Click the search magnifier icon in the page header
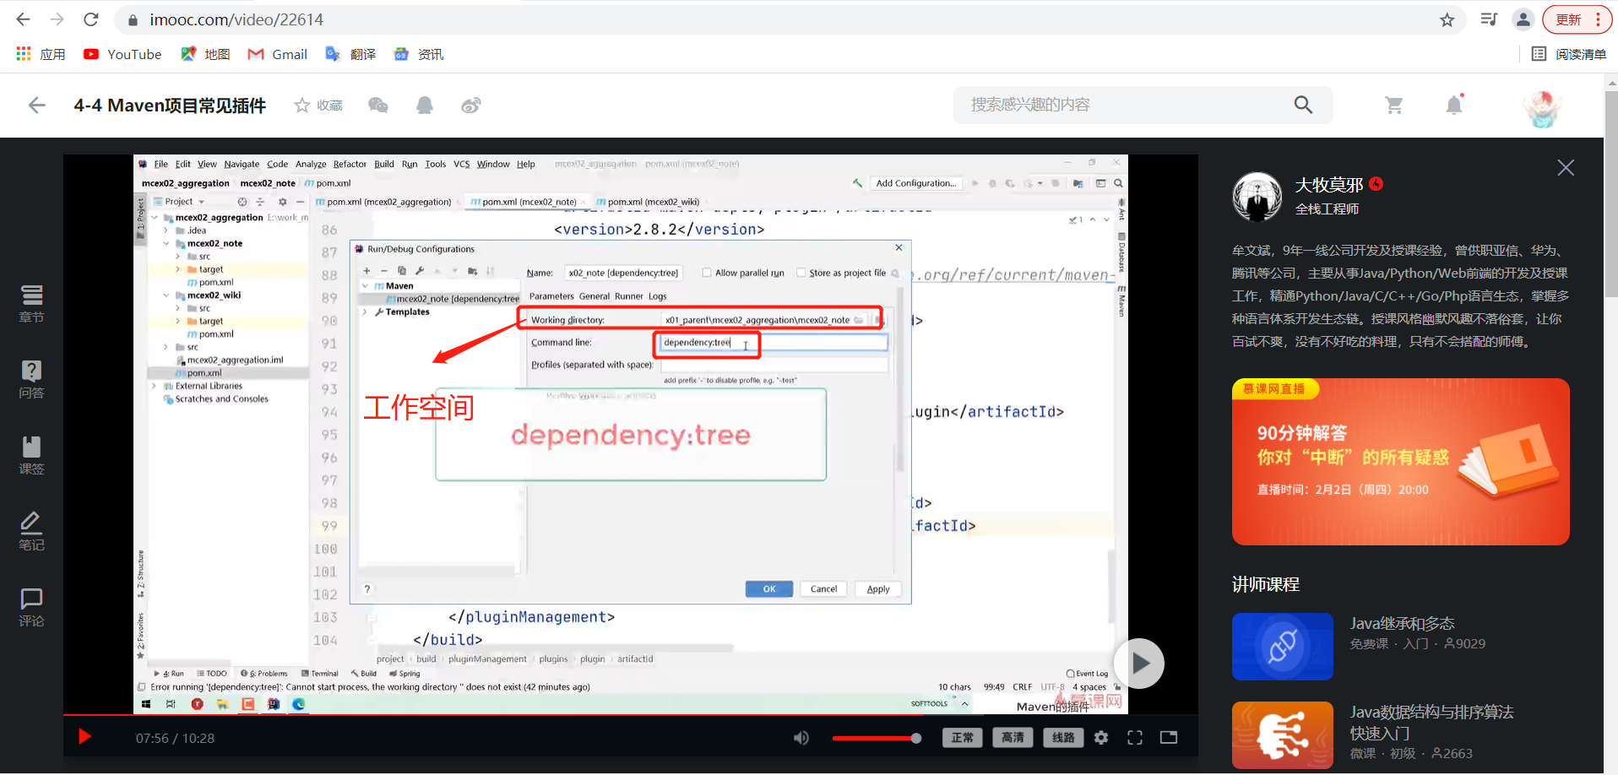Screen dimensions: 1618x775 pyautogui.click(x=1303, y=105)
